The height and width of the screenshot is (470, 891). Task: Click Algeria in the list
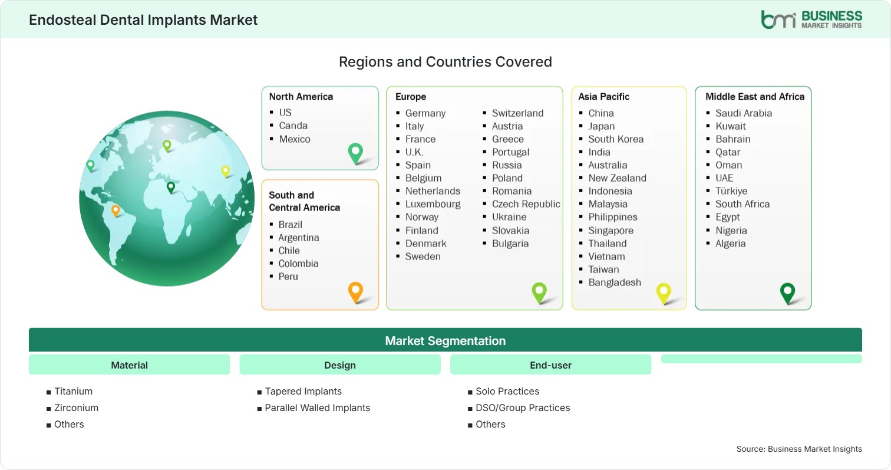731,243
